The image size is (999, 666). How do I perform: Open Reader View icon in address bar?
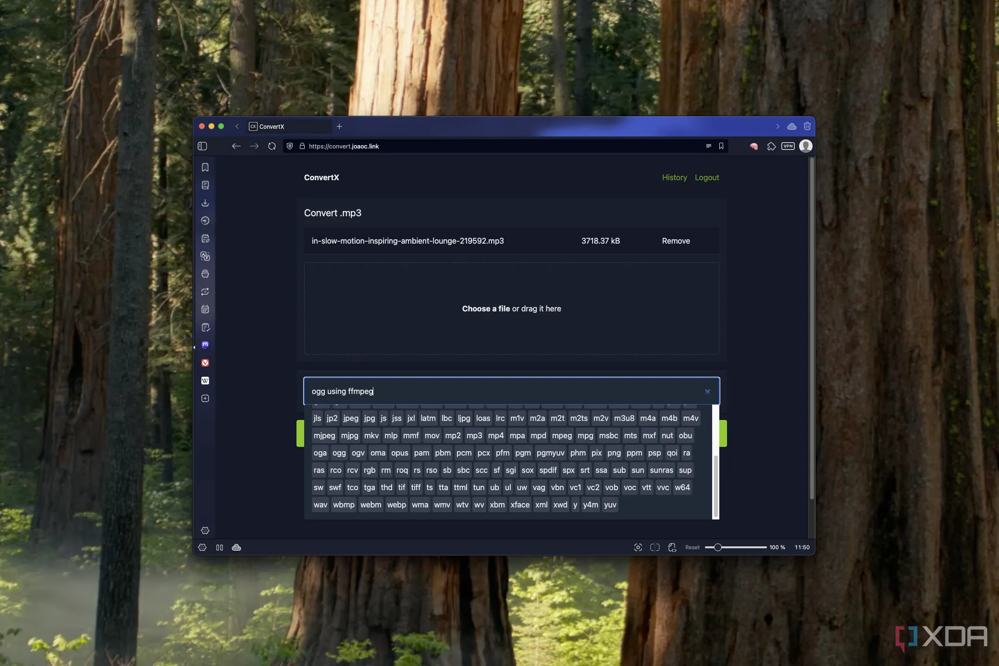pyautogui.click(x=708, y=146)
